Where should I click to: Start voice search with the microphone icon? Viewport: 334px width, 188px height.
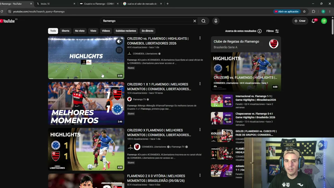coord(216,21)
